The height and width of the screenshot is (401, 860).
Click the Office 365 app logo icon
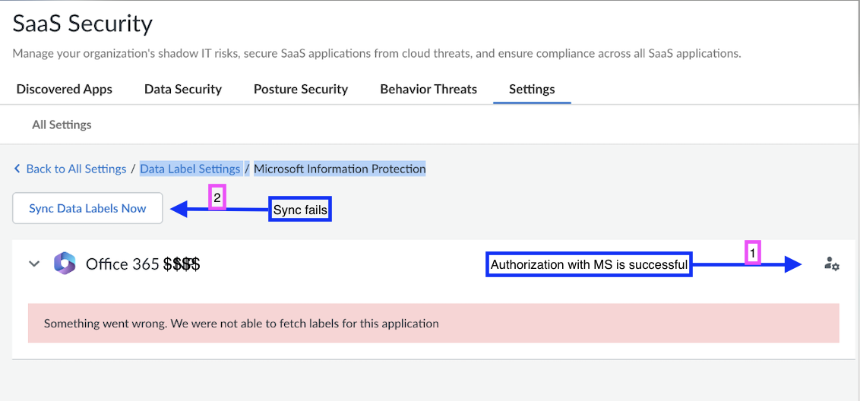pos(65,264)
